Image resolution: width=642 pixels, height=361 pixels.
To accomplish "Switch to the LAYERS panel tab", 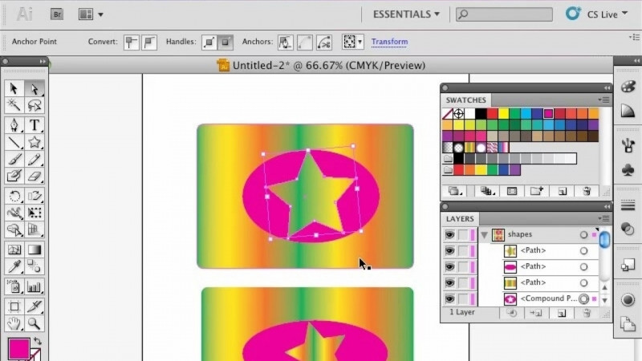I will pyautogui.click(x=460, y=219).
